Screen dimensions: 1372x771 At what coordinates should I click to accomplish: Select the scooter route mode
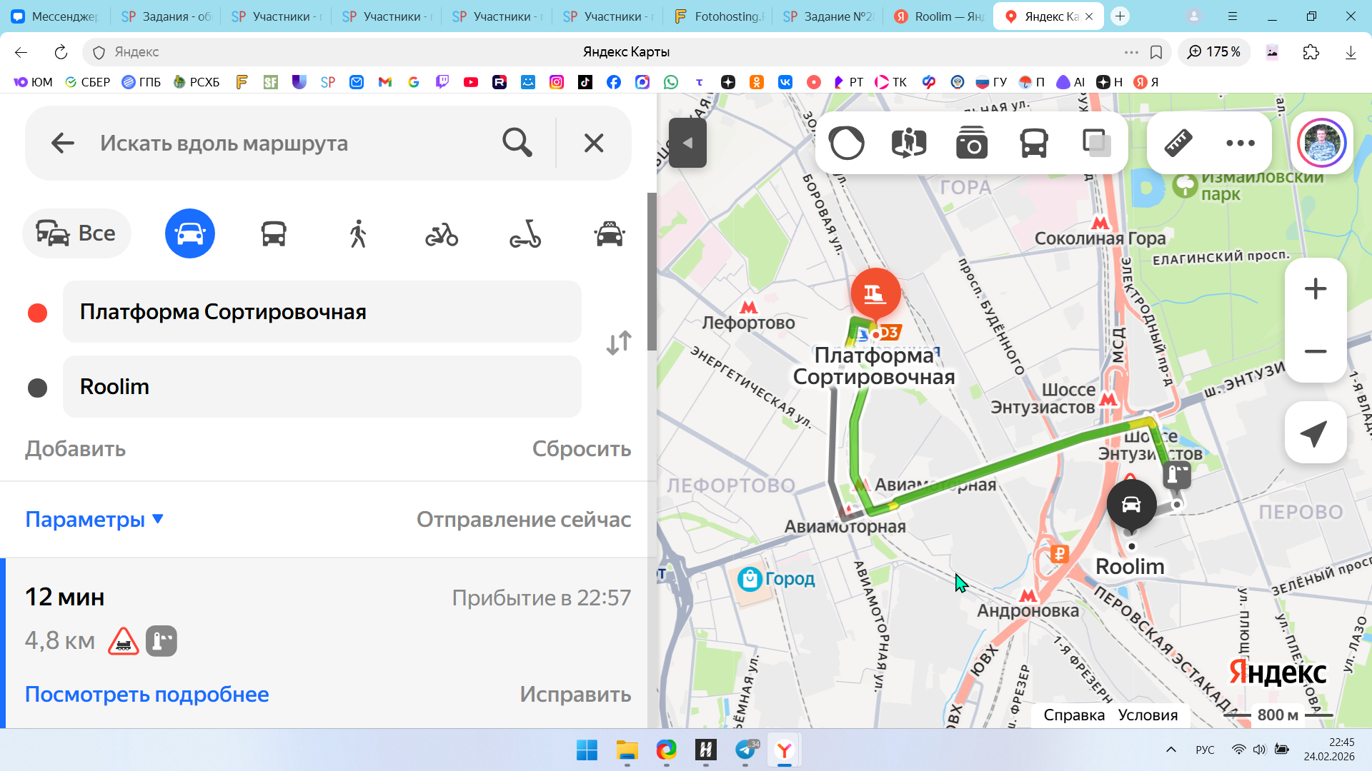[x=525, y=233]
